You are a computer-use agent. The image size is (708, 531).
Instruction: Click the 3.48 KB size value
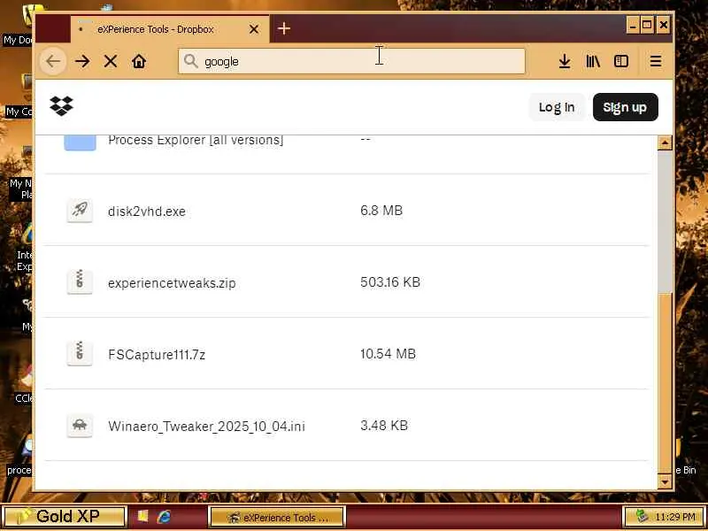coord(384,426)
